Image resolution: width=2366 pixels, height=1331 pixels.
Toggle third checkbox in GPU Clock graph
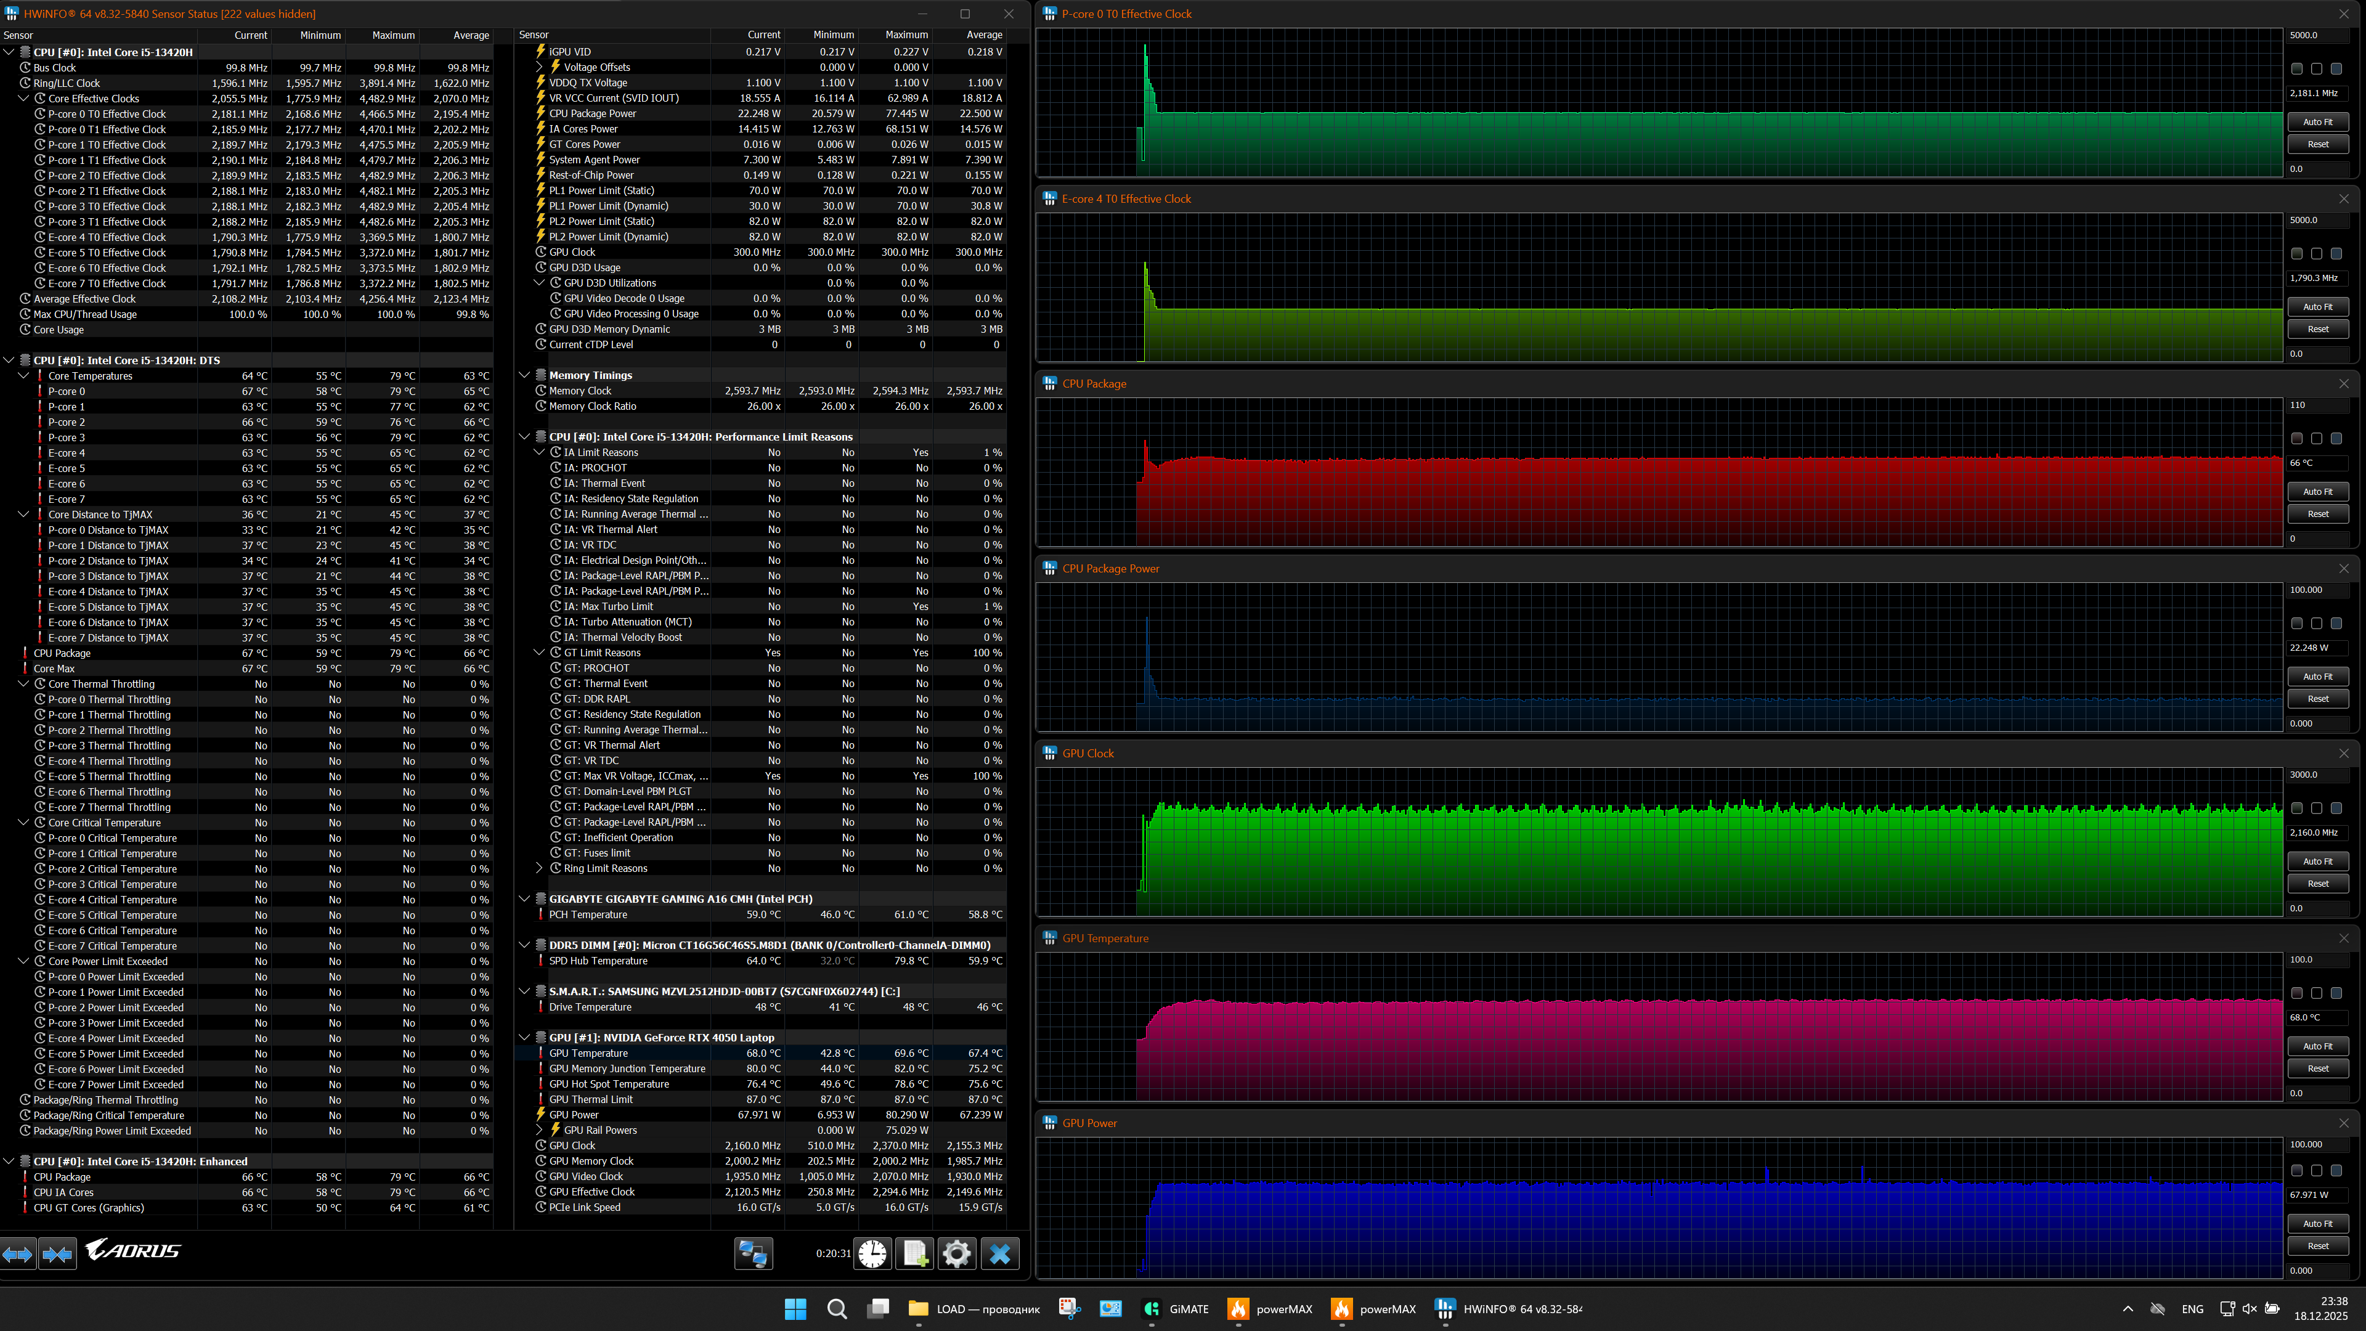[x=2336, y=808]
